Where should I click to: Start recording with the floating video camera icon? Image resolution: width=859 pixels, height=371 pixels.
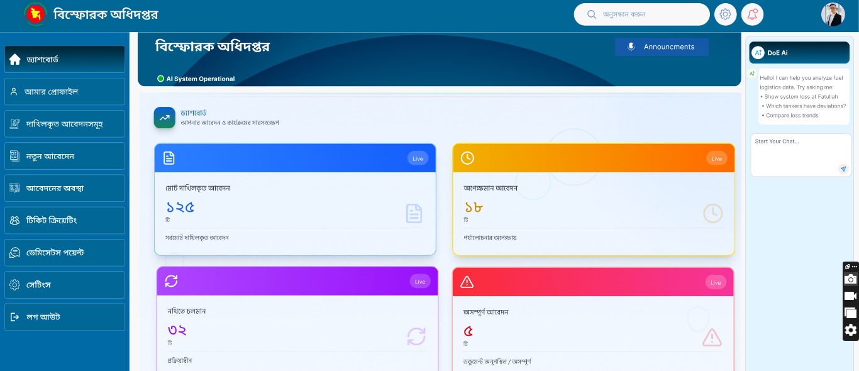point(851,296)
